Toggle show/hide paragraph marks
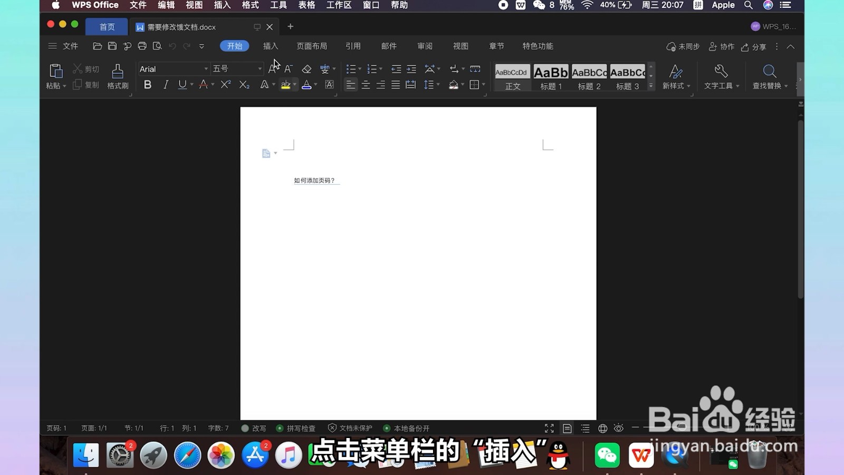This screenshot has width=844, height=475. 453,69
